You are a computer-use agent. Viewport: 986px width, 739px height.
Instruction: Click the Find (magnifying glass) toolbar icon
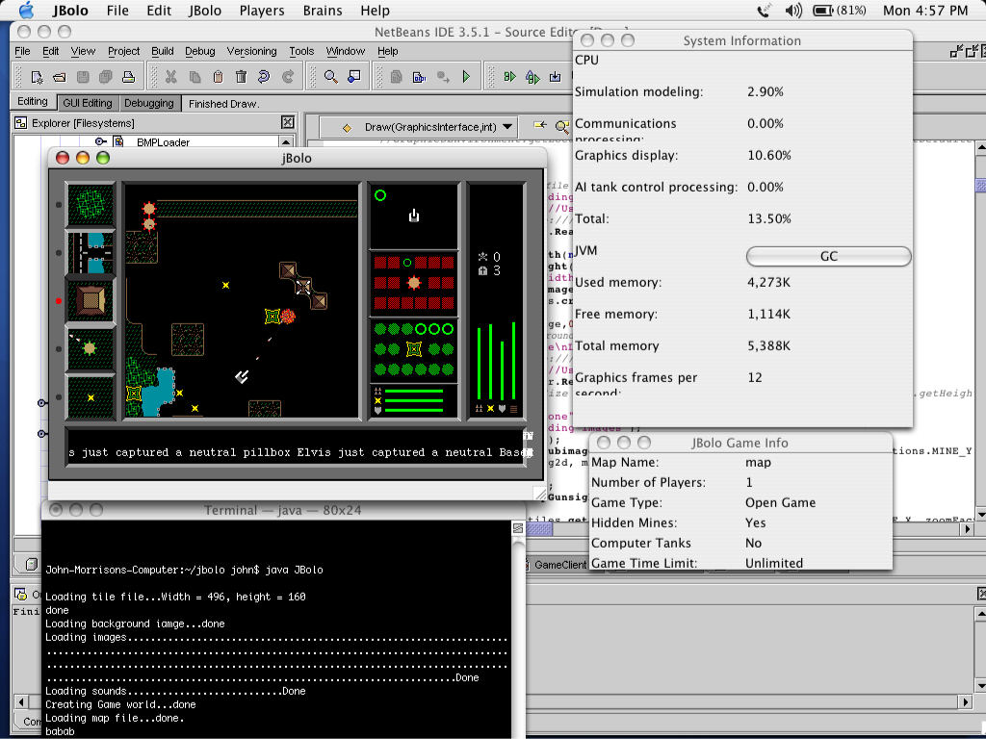[x=330, y=77]
